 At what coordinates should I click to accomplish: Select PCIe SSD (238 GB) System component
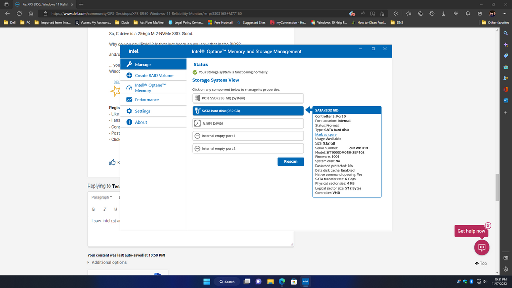point(248,98)
